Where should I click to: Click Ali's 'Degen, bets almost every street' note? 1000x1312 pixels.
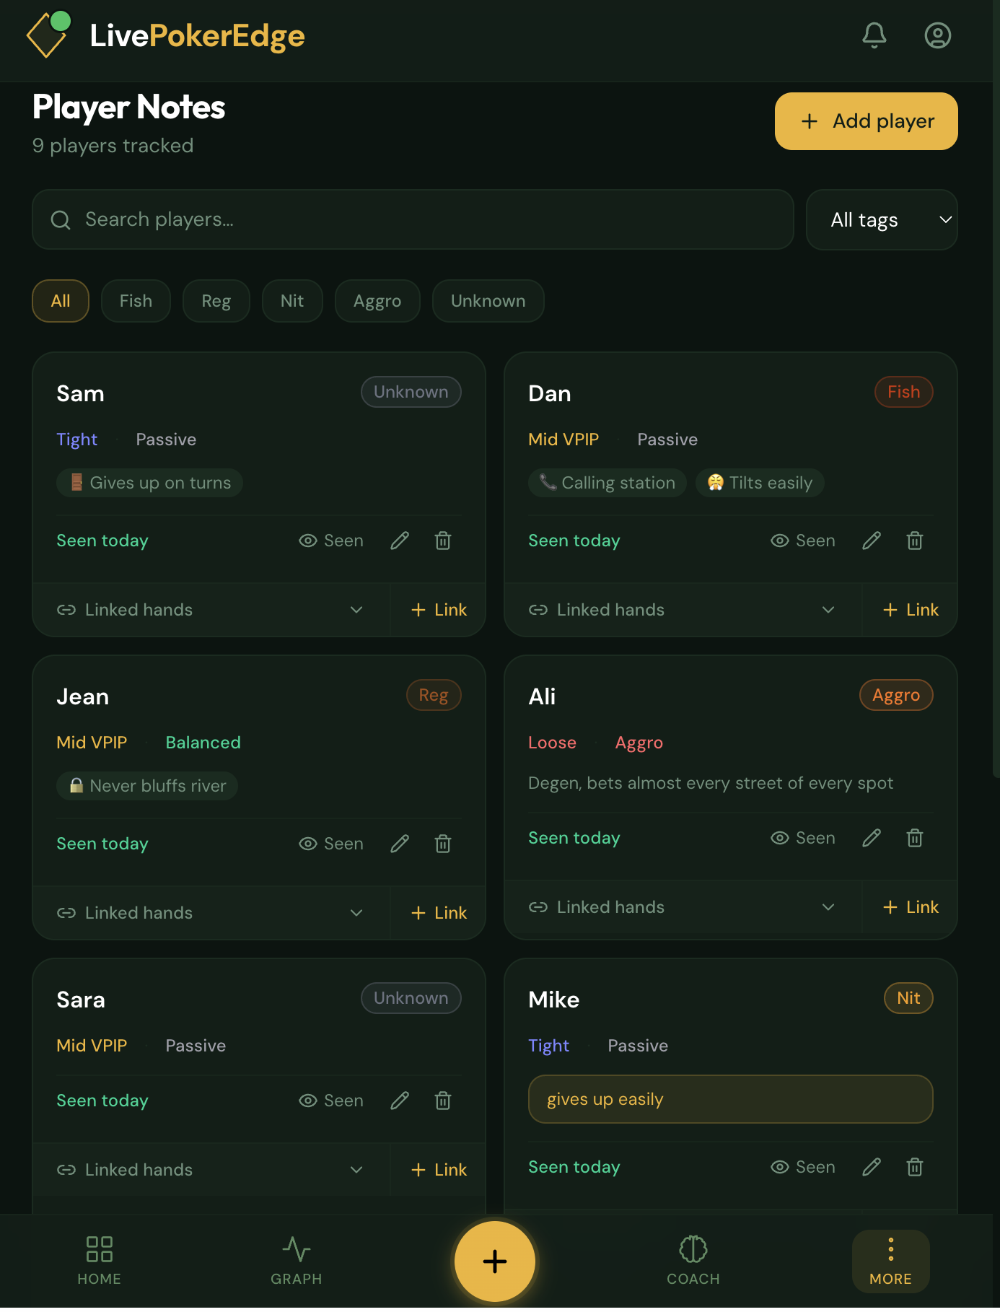(x=711, y=783)
